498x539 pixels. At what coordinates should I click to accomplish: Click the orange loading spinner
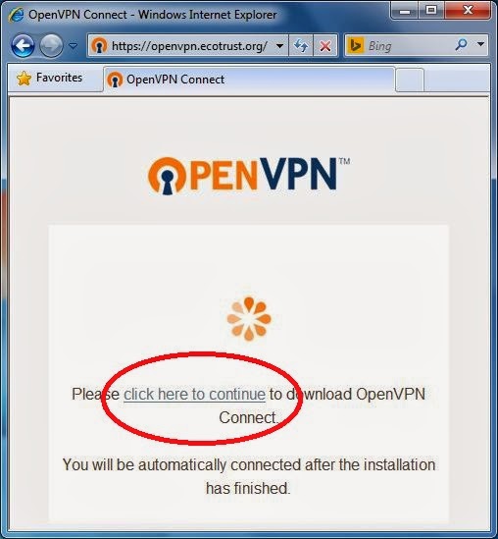coord(249,319)
